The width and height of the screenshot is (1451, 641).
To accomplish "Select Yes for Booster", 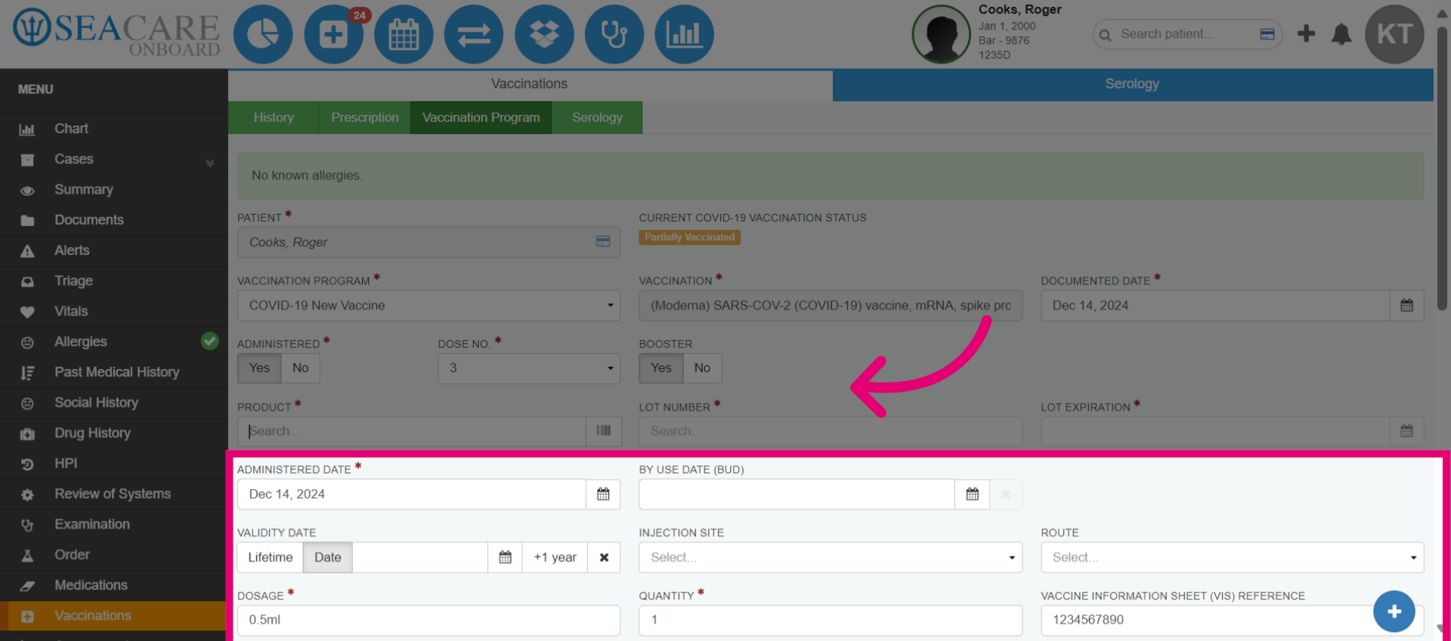I will (x=661, y=368).
